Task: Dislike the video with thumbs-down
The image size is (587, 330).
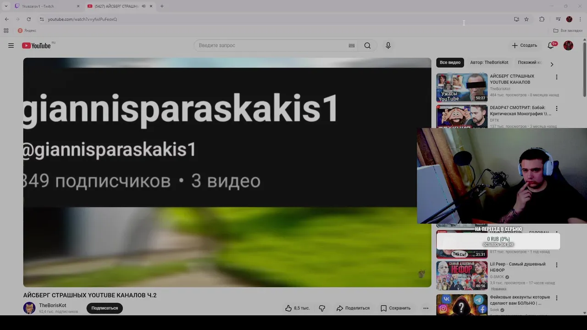Action: tap(322, 308)
